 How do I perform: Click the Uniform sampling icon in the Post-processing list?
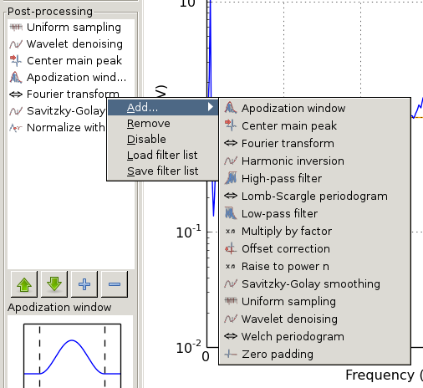tap(16, 27)
